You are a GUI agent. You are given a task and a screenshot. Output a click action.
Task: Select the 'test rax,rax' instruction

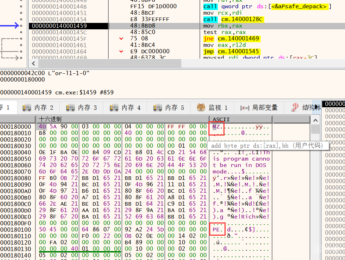click(x=225, y=32)
